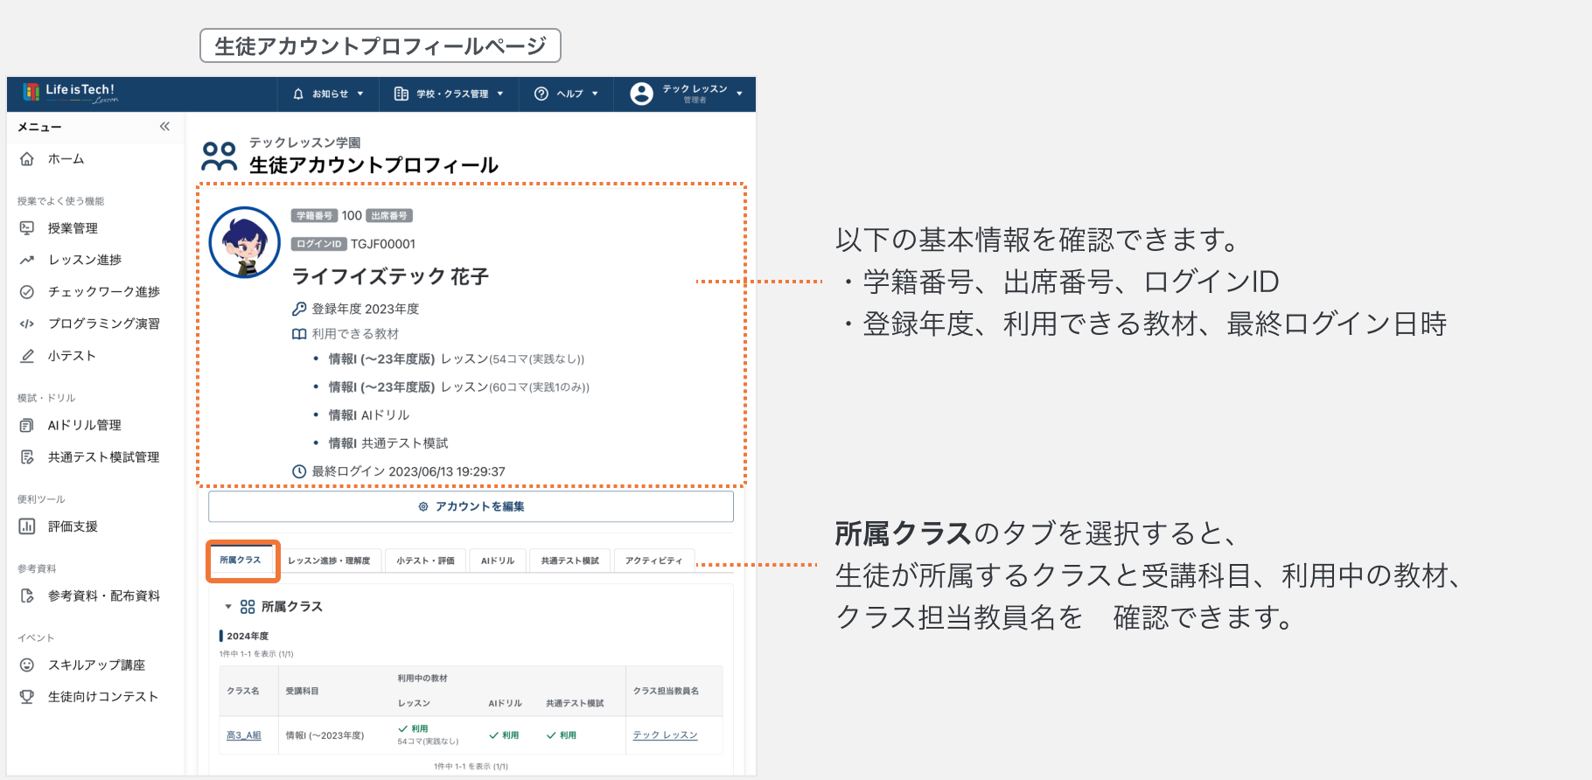Image resolution: width=1592 pixels, height=780 pixels.
Task: Click the student profile avatar image
Action: click(245, 242)
